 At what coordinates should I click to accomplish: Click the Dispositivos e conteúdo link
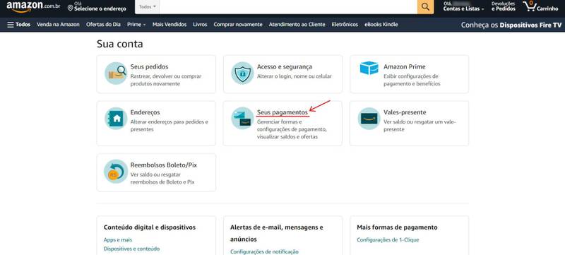131,249
